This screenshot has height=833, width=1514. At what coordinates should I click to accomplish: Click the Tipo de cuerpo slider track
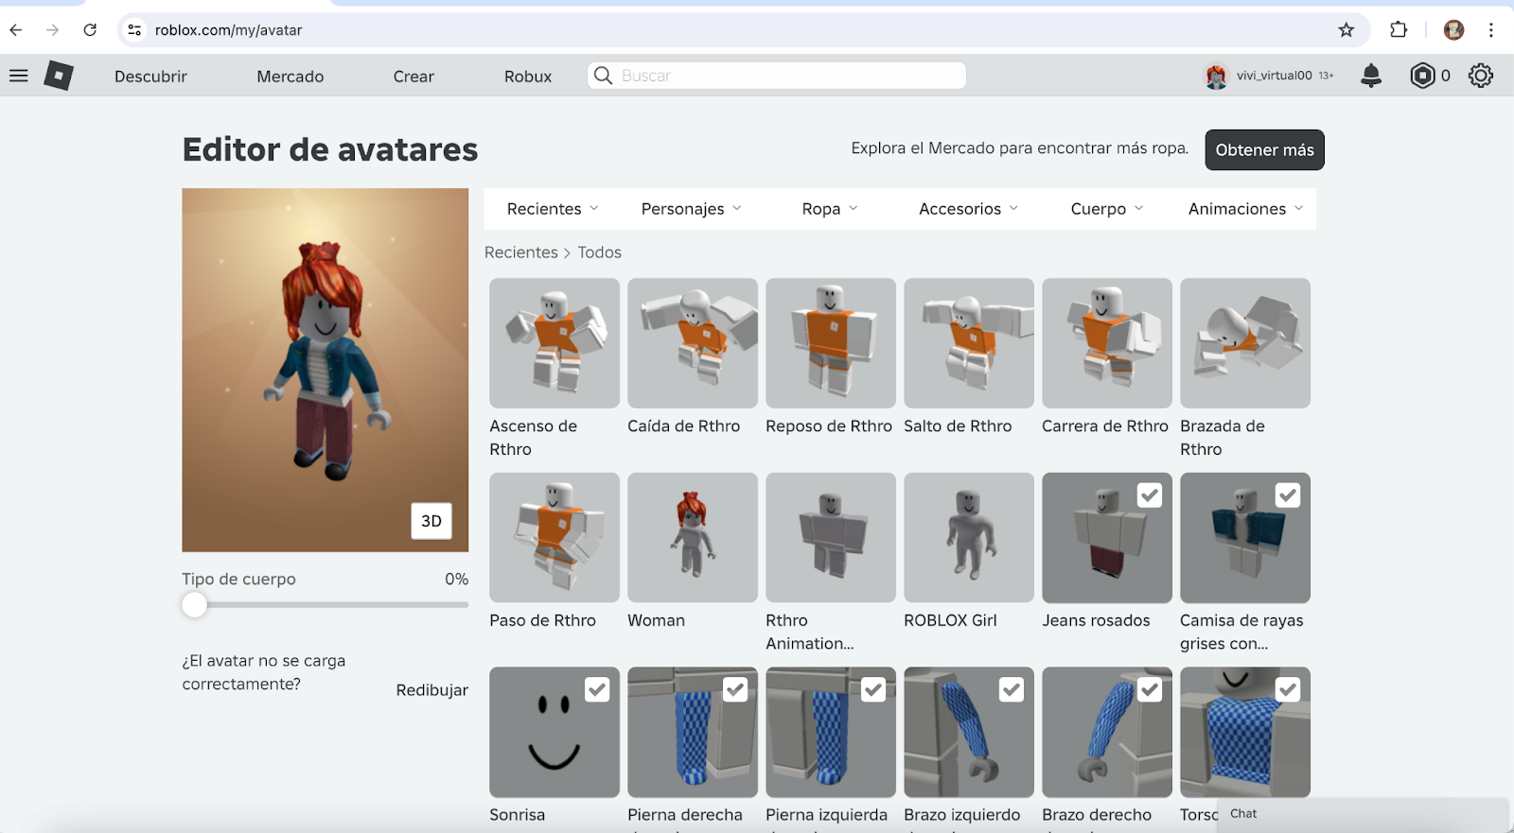pos(326,605)
